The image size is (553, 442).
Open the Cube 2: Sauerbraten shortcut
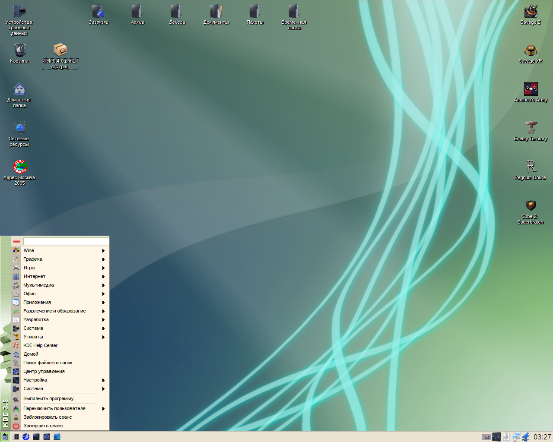[x=531, y=205]
